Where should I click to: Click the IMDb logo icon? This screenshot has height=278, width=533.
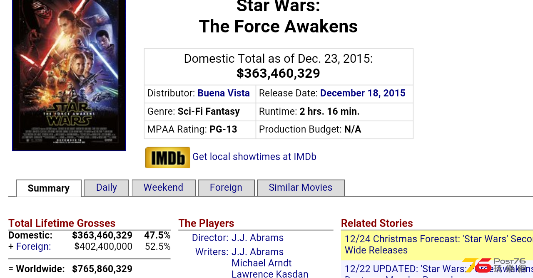168,157
